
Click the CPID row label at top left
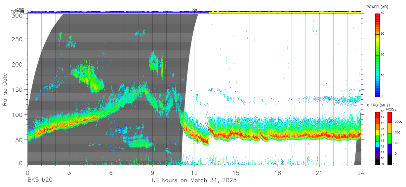(x=20, y=10)
